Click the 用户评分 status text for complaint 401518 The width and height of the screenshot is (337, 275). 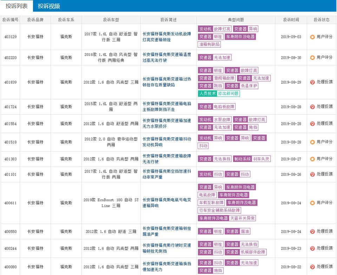324,142
